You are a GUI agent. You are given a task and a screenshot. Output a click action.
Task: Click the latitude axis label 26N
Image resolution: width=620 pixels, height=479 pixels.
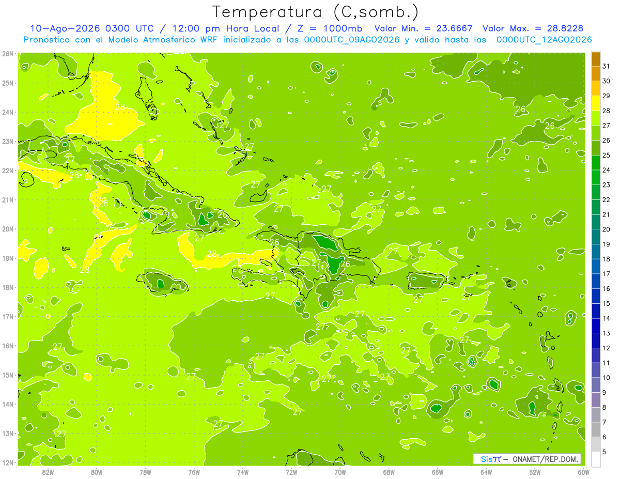click(x=7, y=54)
